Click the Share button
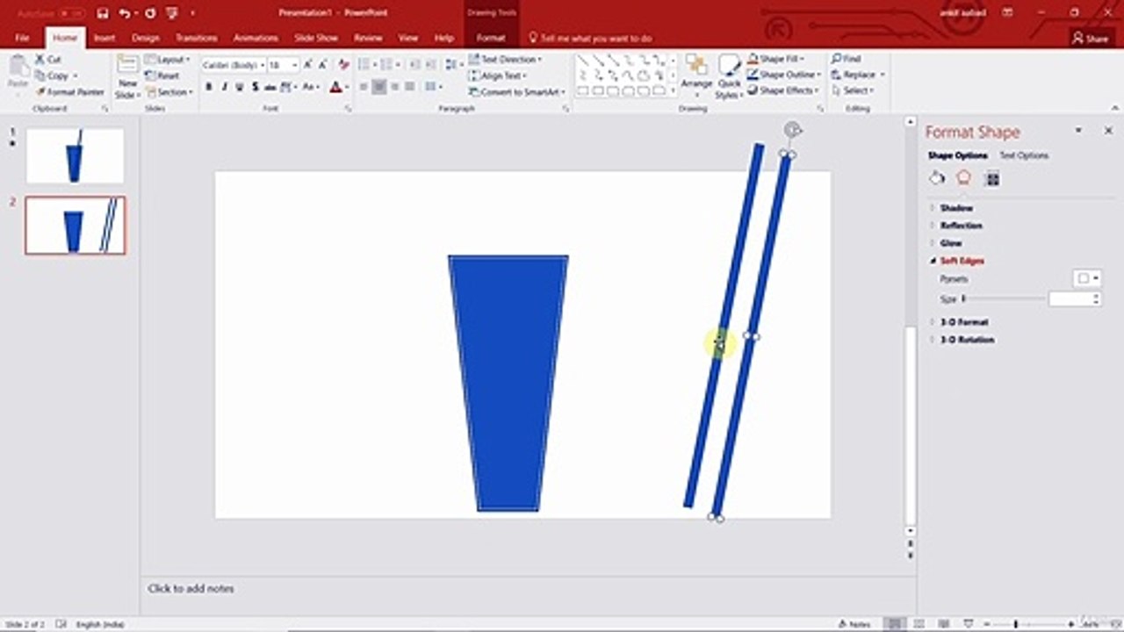Screen dimensions: 1124x632 pos(1091,38)
